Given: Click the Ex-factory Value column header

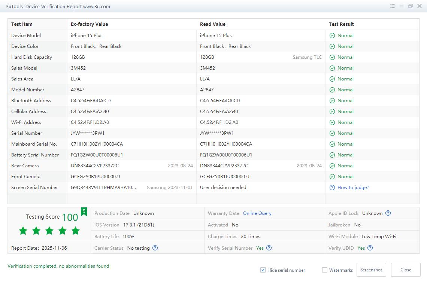Looking at the screenshot, I should coord(89,24).
